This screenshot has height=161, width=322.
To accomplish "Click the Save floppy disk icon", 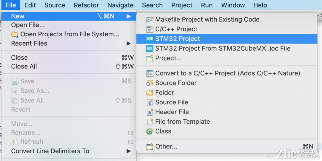I will coord(15,81).
